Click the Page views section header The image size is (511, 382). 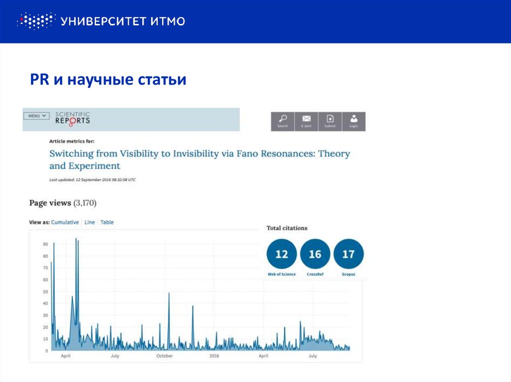click(x=50, y=203)
